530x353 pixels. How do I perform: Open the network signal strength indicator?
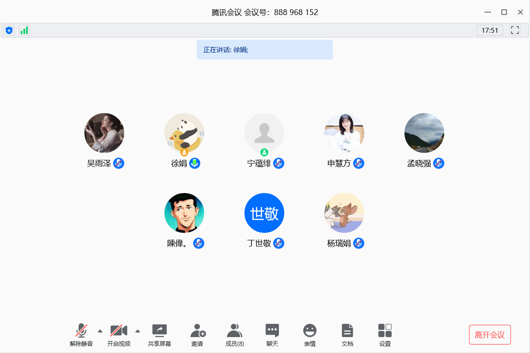[x=24, y=30]
